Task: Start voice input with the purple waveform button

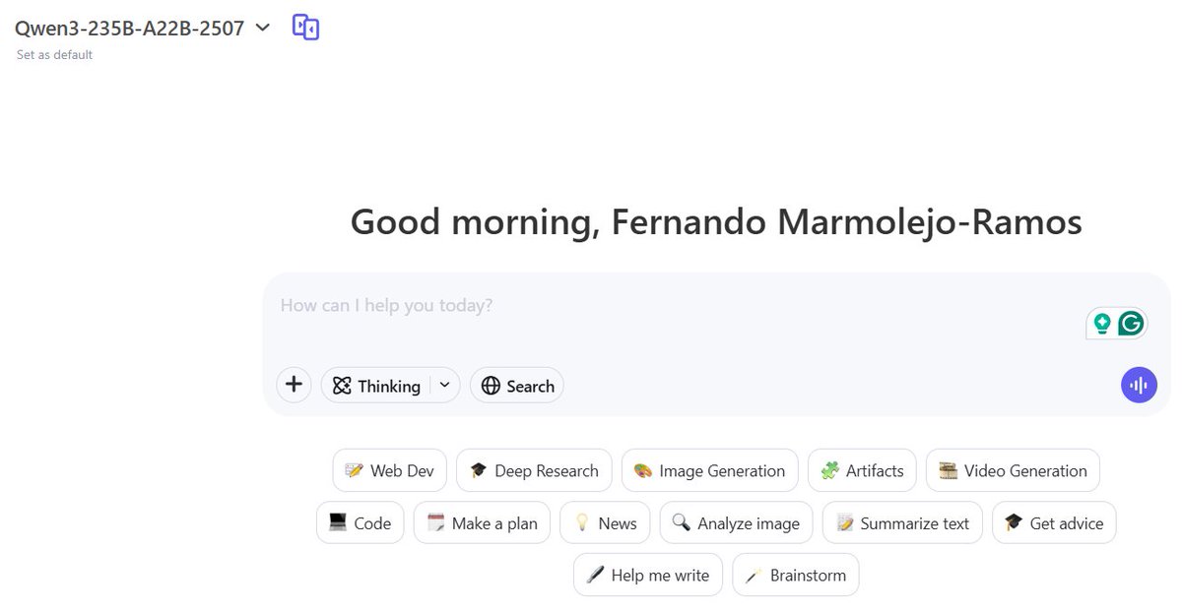Action: tap(1139, 386)
